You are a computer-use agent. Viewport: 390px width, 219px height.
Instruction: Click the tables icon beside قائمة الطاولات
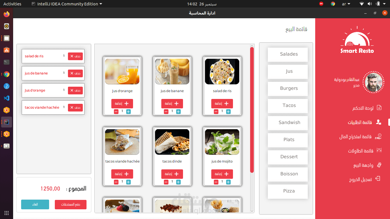379,150
